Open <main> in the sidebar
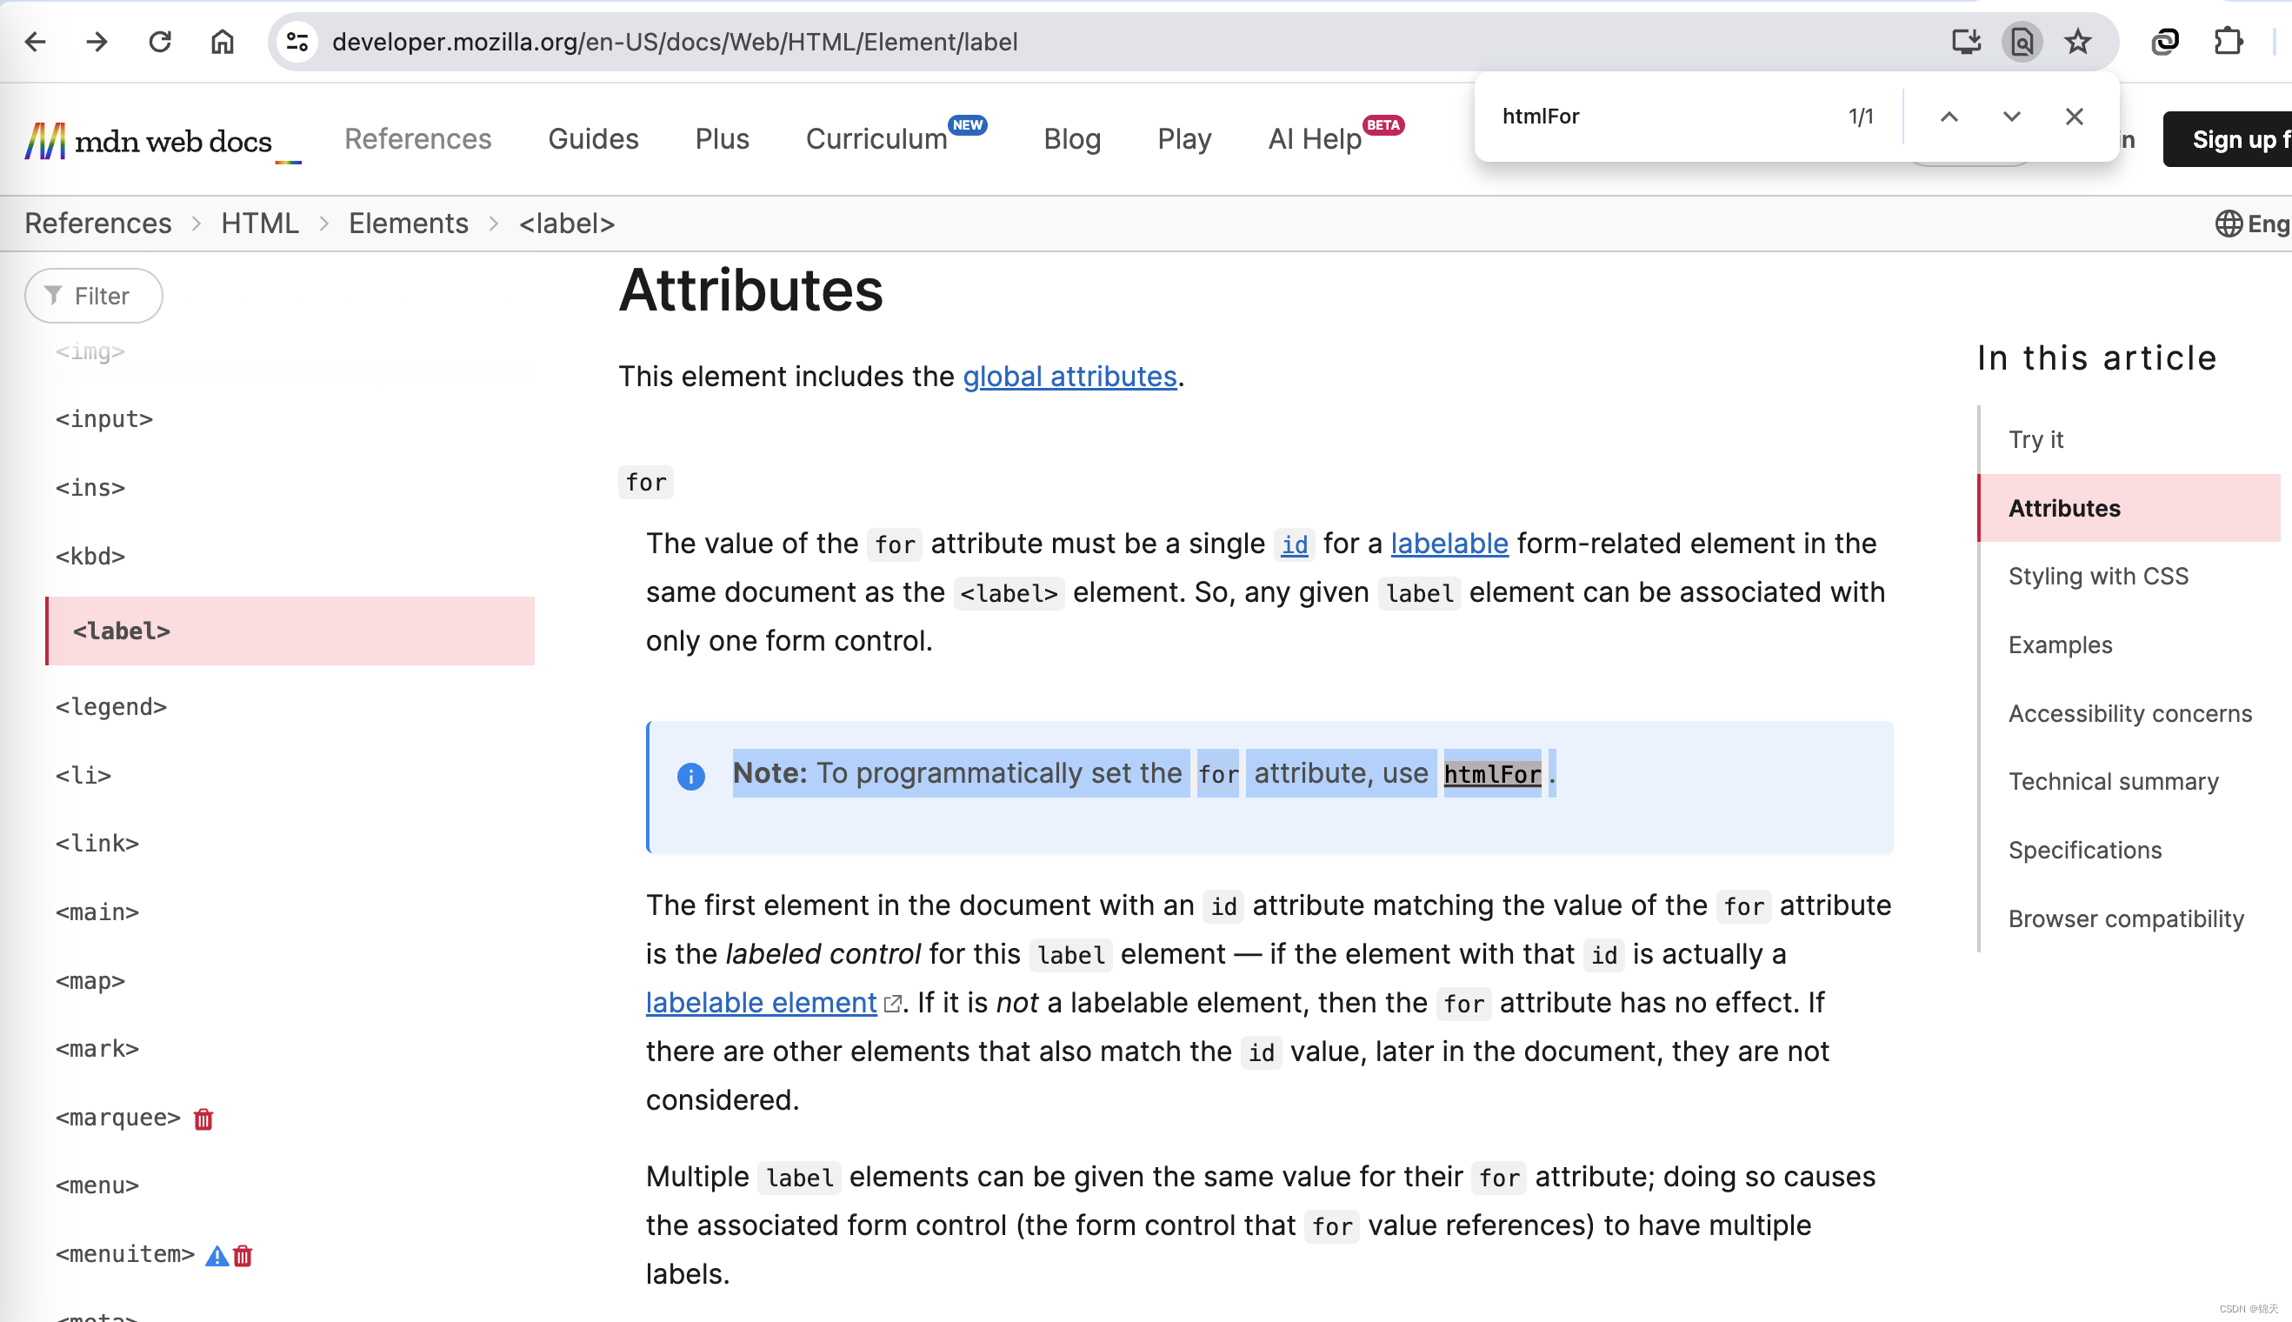Viewport: 2292px width, 1322px height. [x=97, y=911]
